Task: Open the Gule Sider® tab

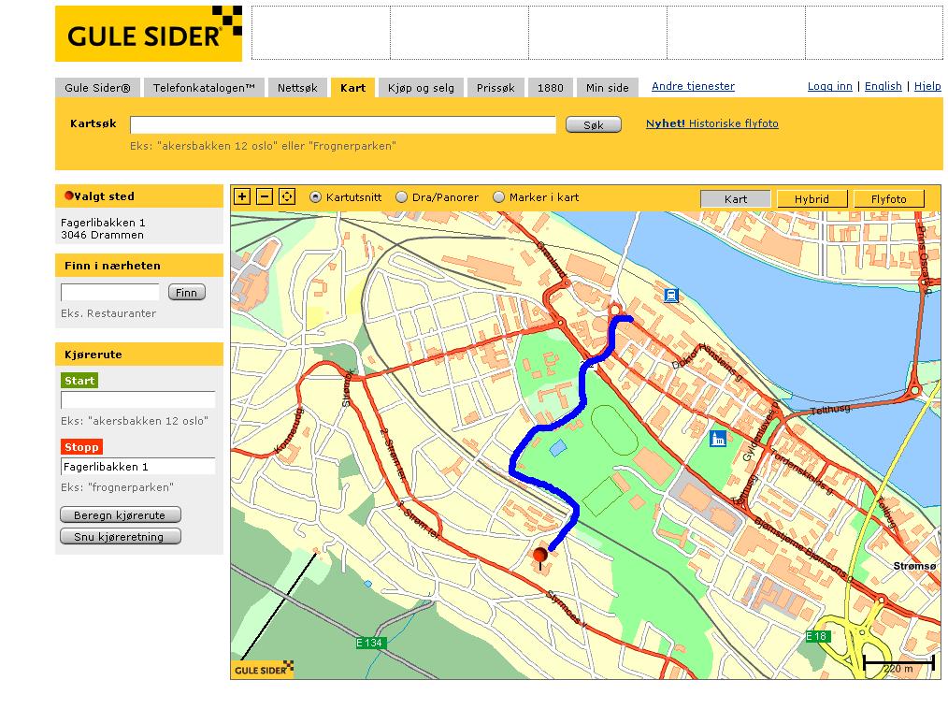Action: point(97,88)
